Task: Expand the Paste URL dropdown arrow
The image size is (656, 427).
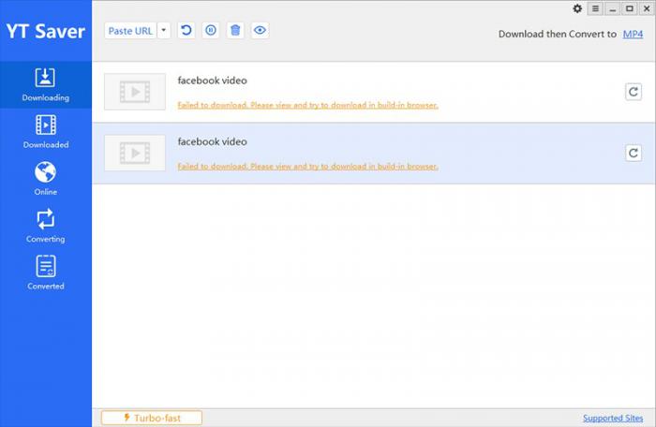Action: (x=164, y=31)
